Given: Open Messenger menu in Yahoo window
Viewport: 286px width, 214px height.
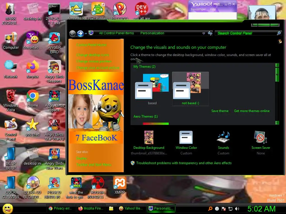Looking at the screenshot, I should pos(198,9).
